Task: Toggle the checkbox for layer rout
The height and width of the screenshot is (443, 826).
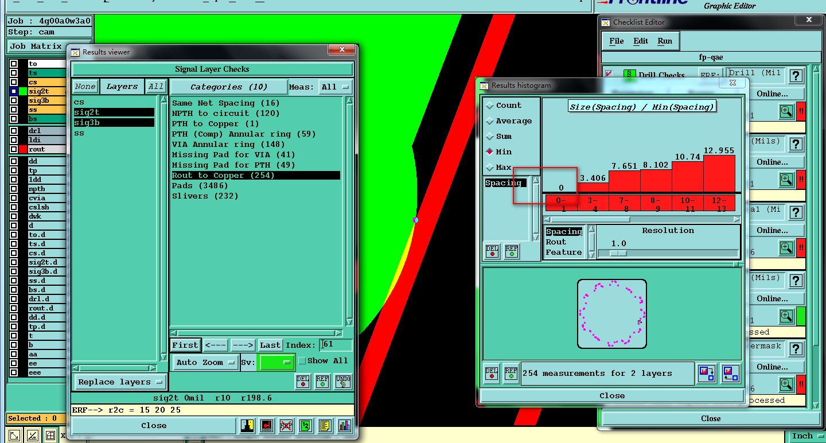Action: [13, 149]
